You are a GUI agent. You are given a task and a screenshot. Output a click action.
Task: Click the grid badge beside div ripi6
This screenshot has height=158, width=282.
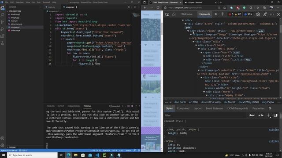pyautogui.click(x=261, y=31)
